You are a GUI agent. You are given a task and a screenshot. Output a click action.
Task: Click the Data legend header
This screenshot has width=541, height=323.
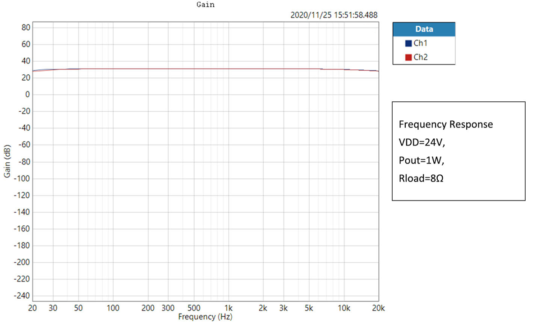point(424,29)
